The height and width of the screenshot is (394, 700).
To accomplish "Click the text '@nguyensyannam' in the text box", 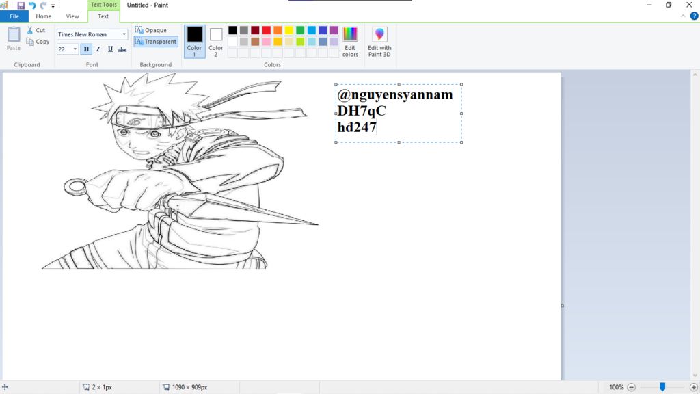I will (395, 94).
